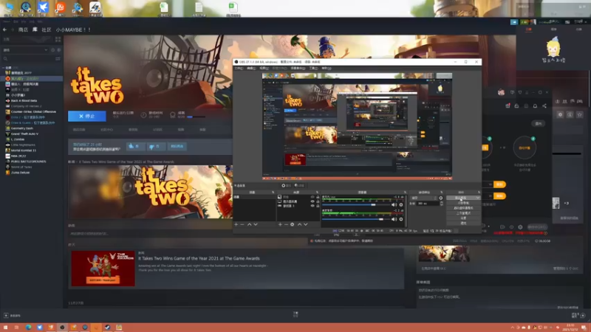The image size is (591, 332).
Task: Click share icon in right-side app
Action: point(544,106)
